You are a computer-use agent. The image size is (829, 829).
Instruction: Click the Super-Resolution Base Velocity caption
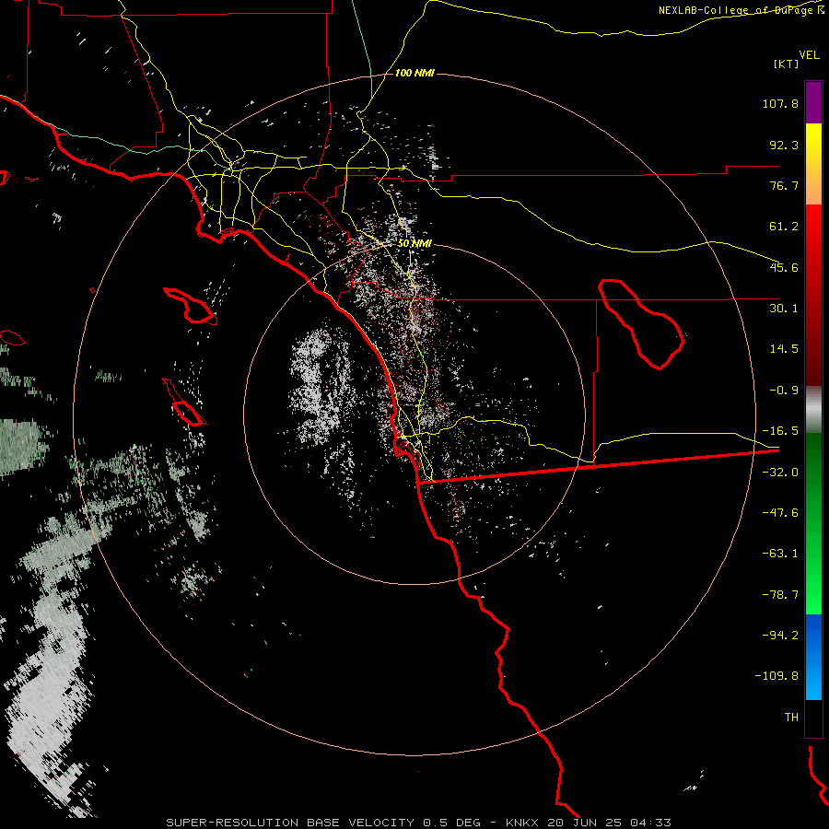tap(419, 823)
